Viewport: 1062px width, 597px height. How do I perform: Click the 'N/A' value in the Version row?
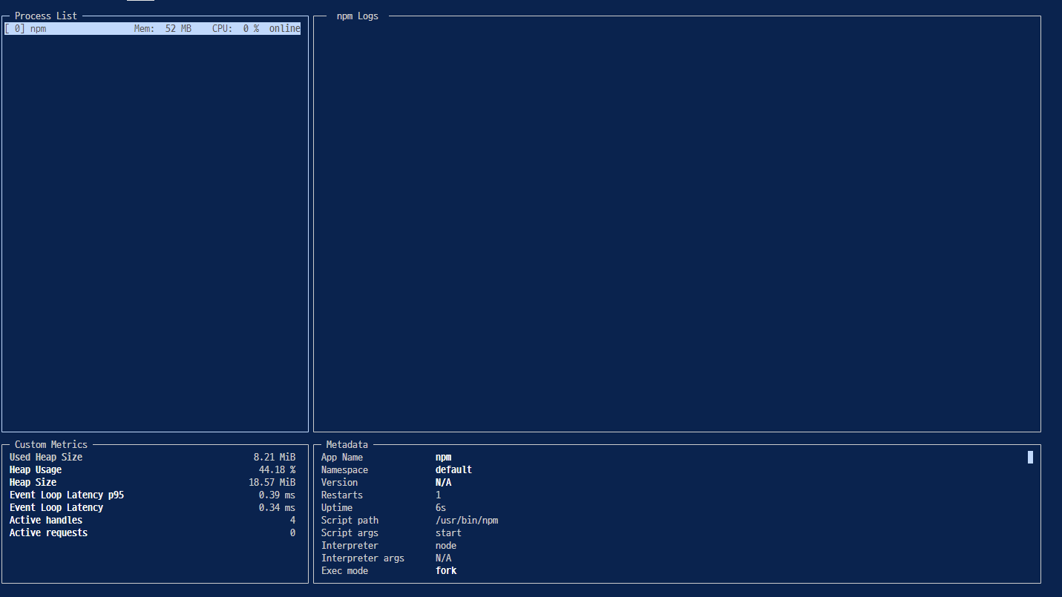443,482
